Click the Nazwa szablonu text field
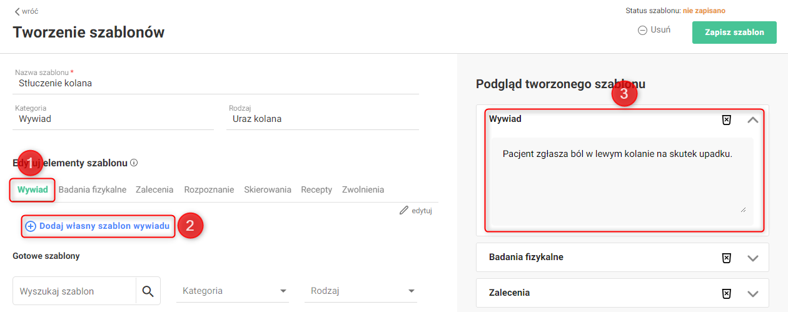The image size is (788, 312). coord(216,83)
